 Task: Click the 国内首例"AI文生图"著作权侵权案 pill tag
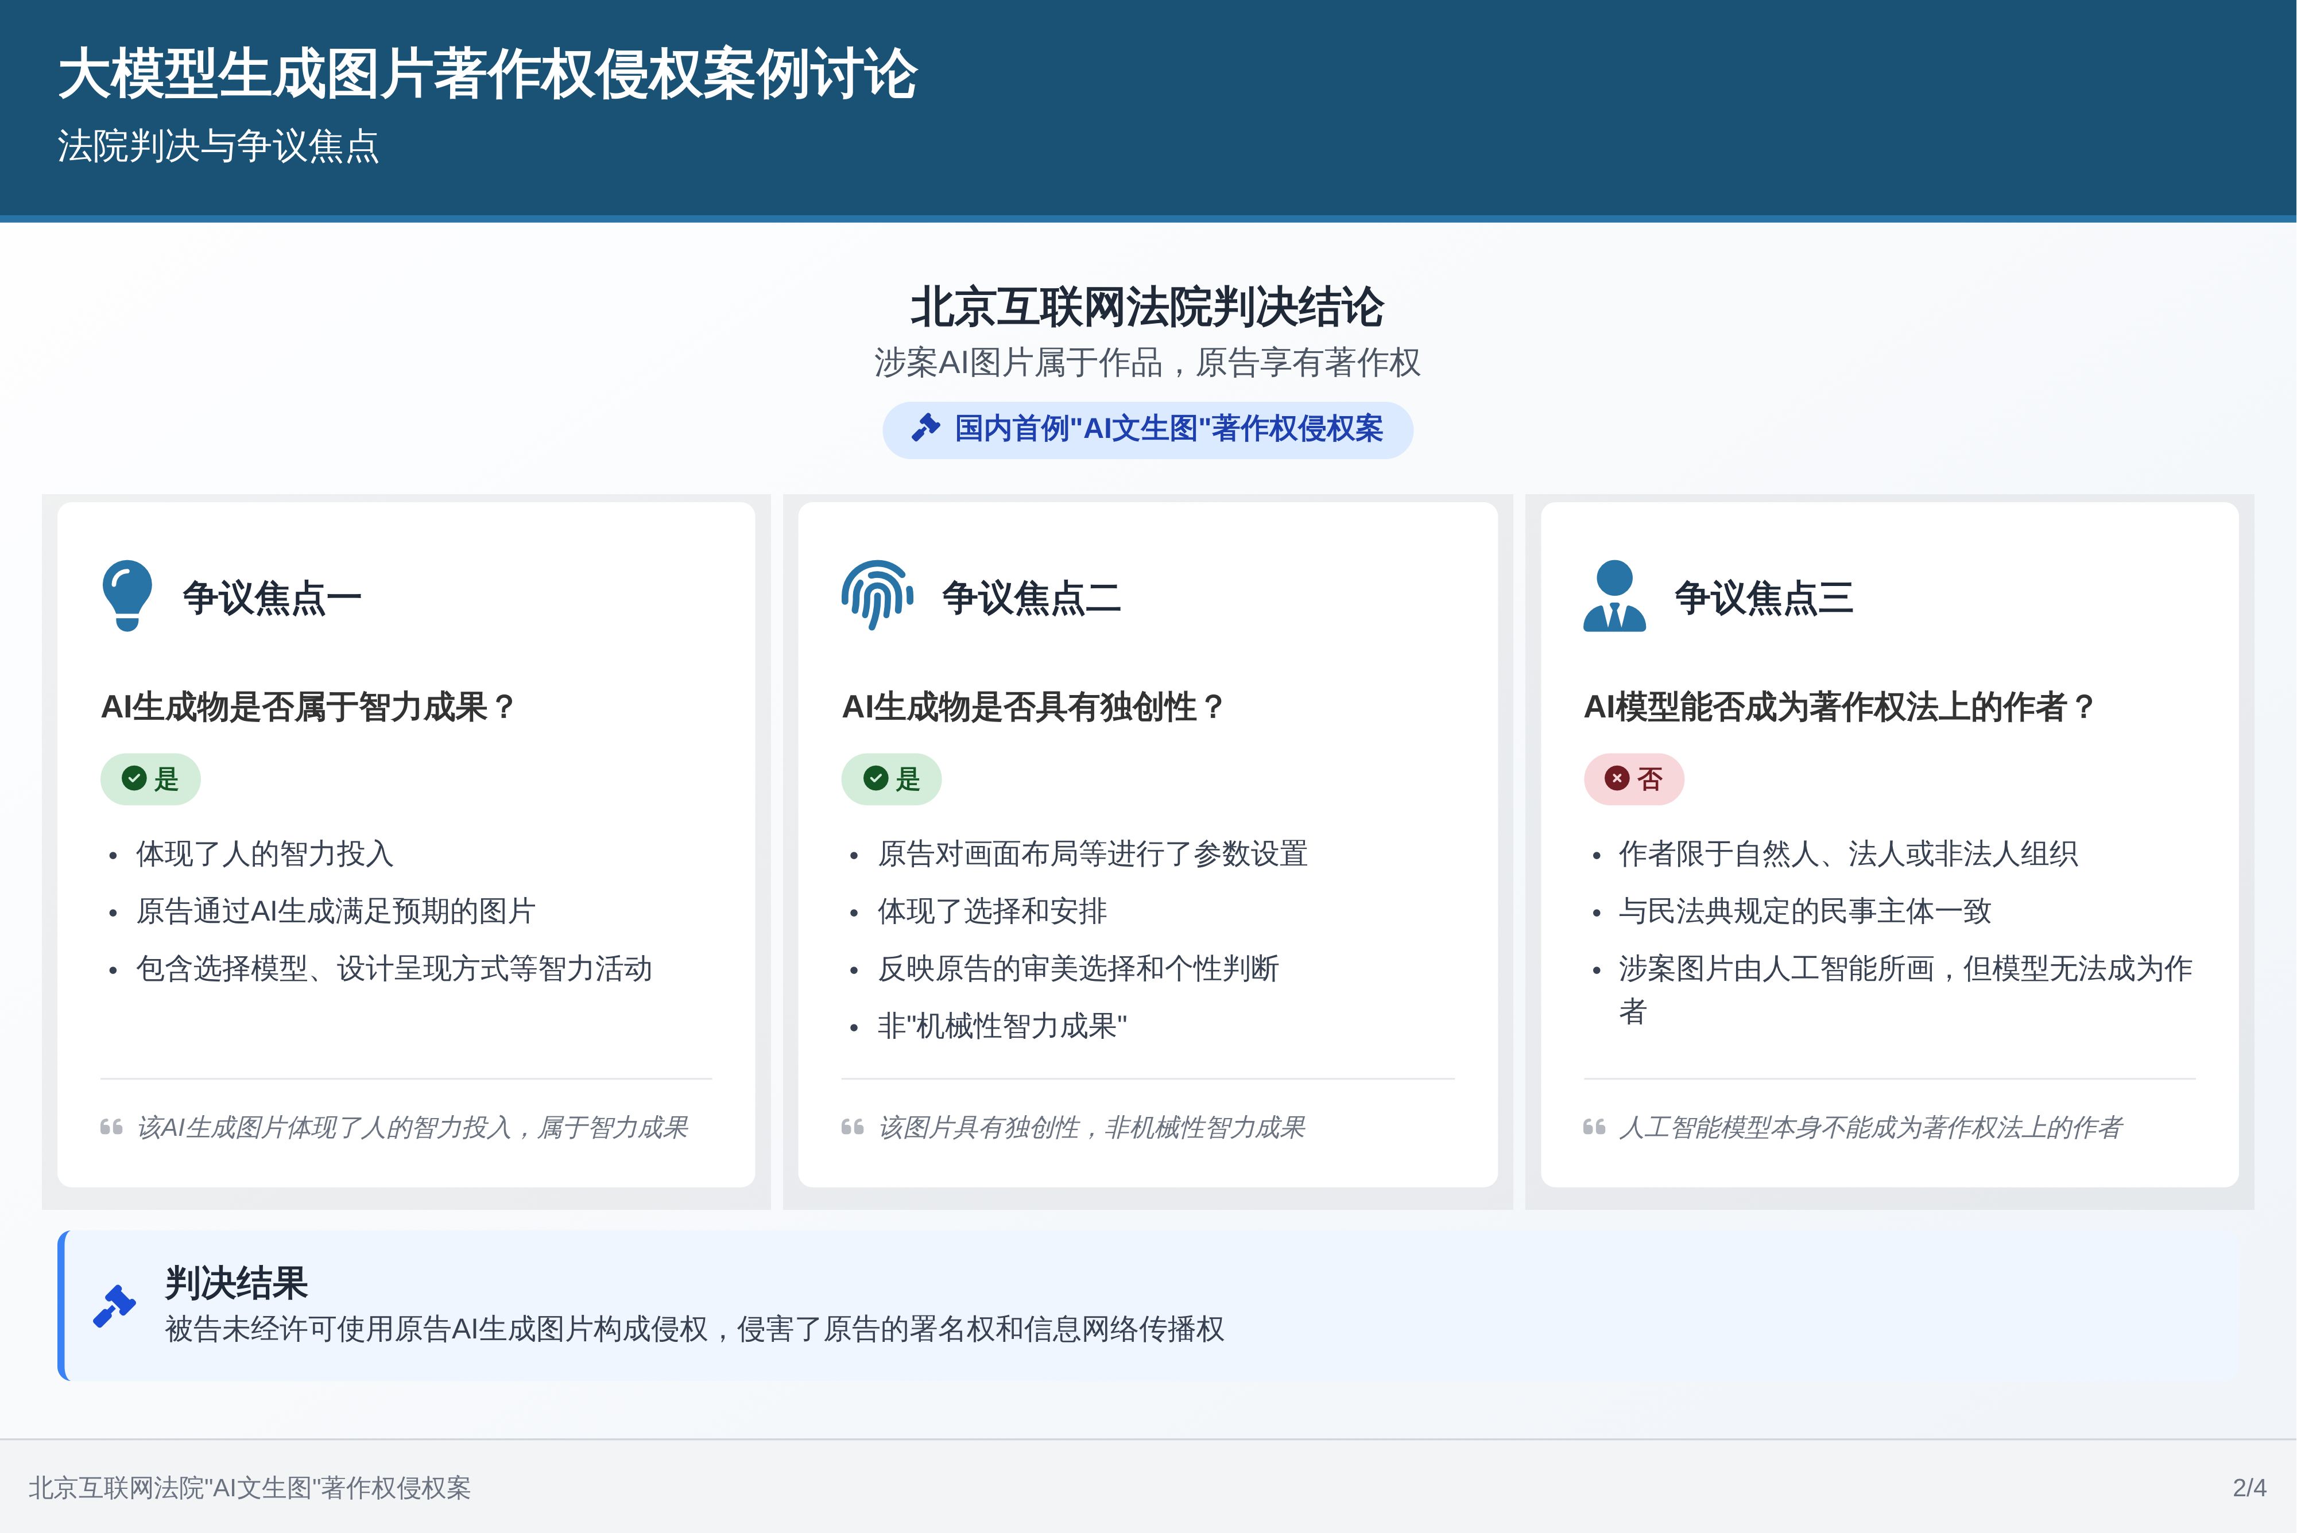click(1148, 429)
